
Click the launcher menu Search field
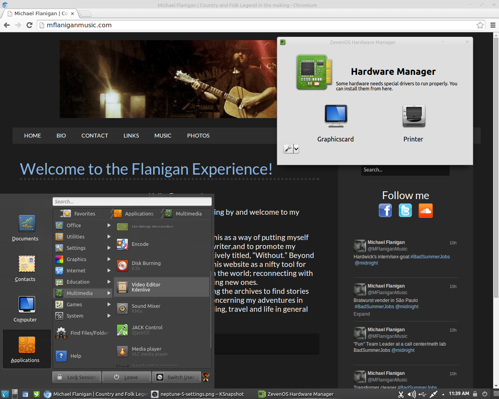click(x=132, y=201)
